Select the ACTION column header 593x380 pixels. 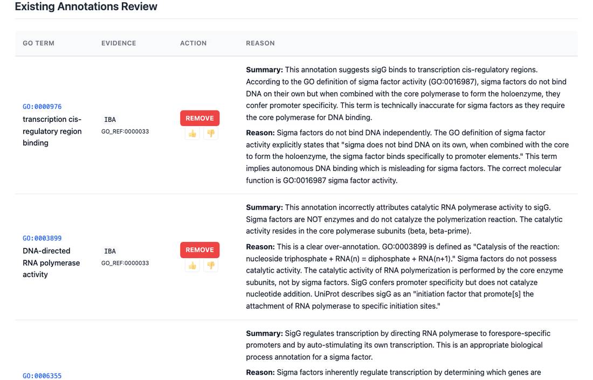click(x=193, y=43)
